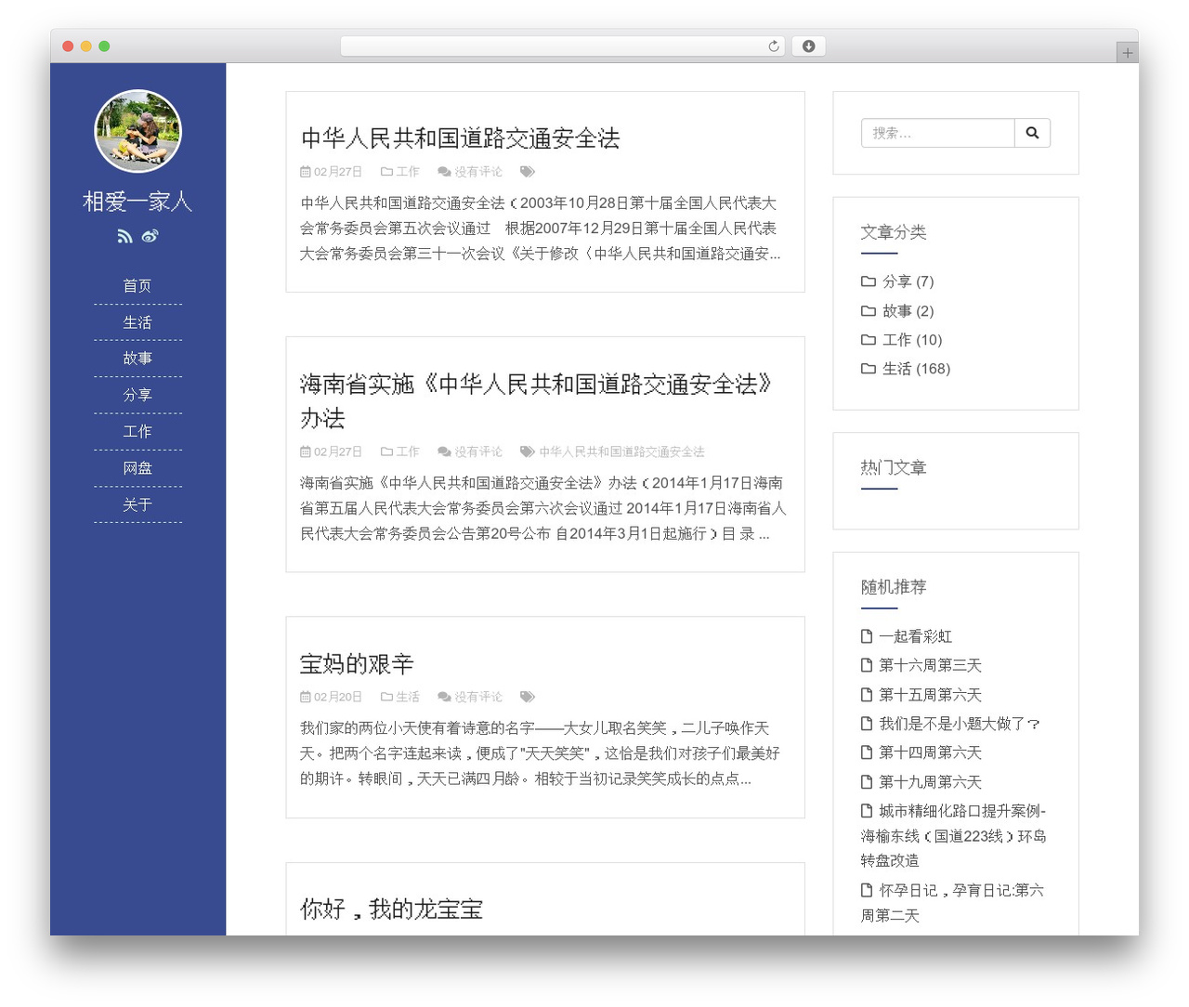1189x1007 pixels.
Task: Add a new browser tab
Action: coord(1127,53)
